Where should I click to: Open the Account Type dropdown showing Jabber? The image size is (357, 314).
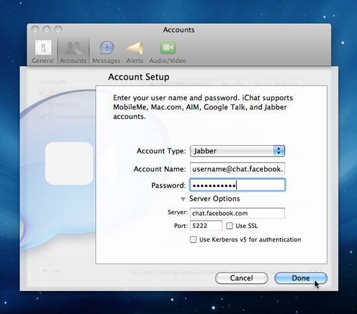pos(237,151)
